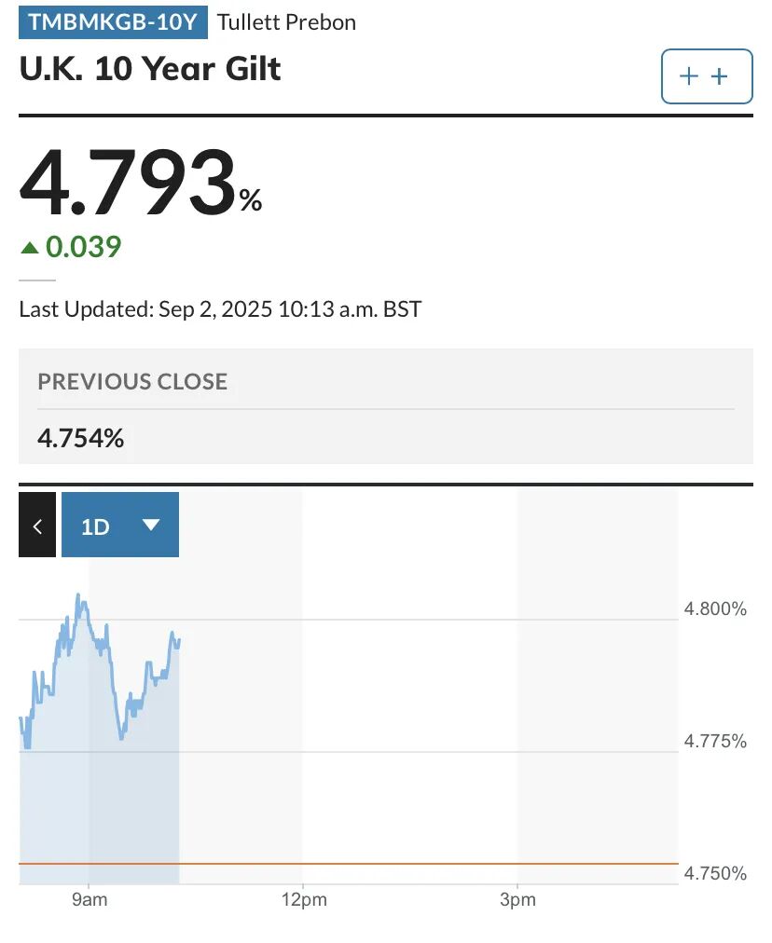The width and height of the screenshot is (772, 943).
Task: Click the Tullett Prebon source label
Action: click(286, 22)
